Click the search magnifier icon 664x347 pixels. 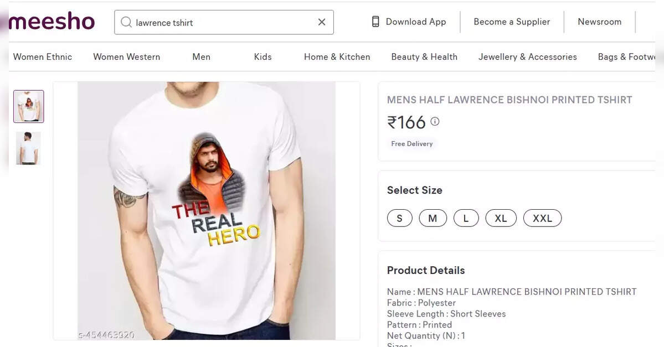point(126,22)
